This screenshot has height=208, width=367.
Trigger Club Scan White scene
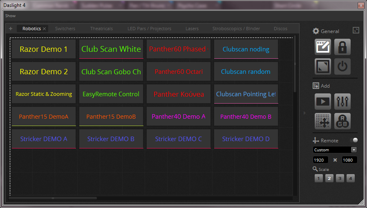click(111, 49)
